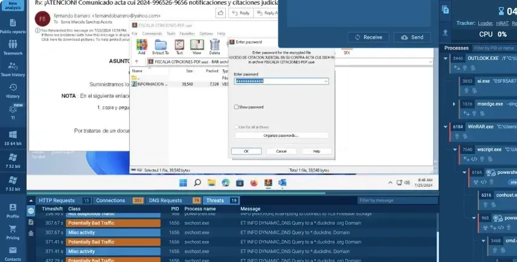Viewport: 517px width, 262px height.
Task: Show hidden system tray icons
Action: tap(390, 182)
